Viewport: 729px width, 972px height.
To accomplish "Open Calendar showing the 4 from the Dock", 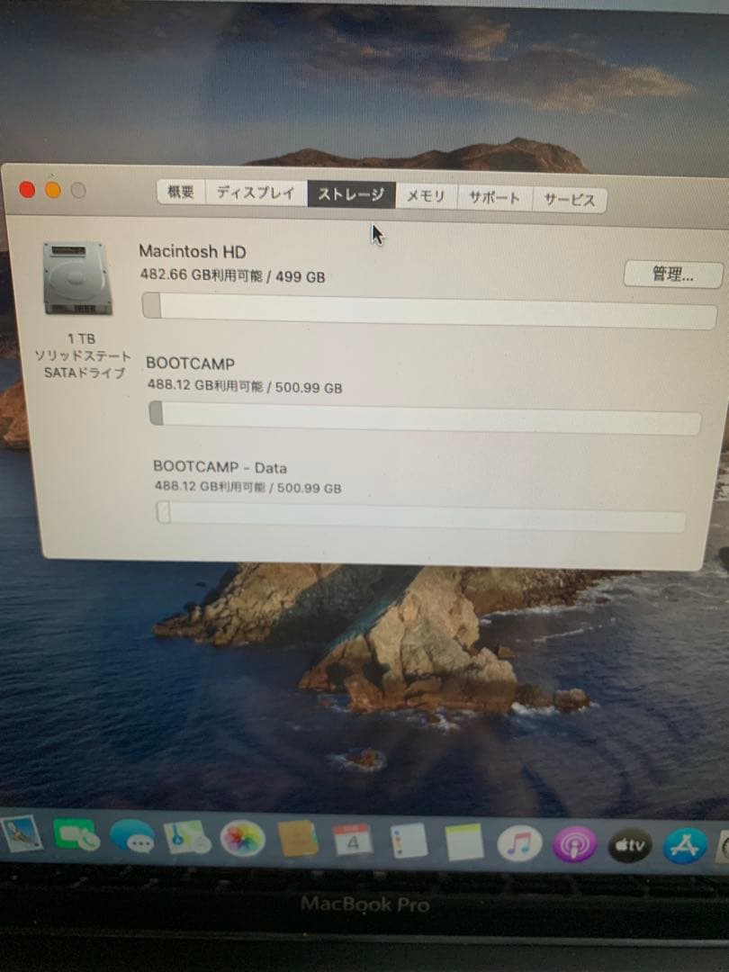I will click(x=351, y=844).
